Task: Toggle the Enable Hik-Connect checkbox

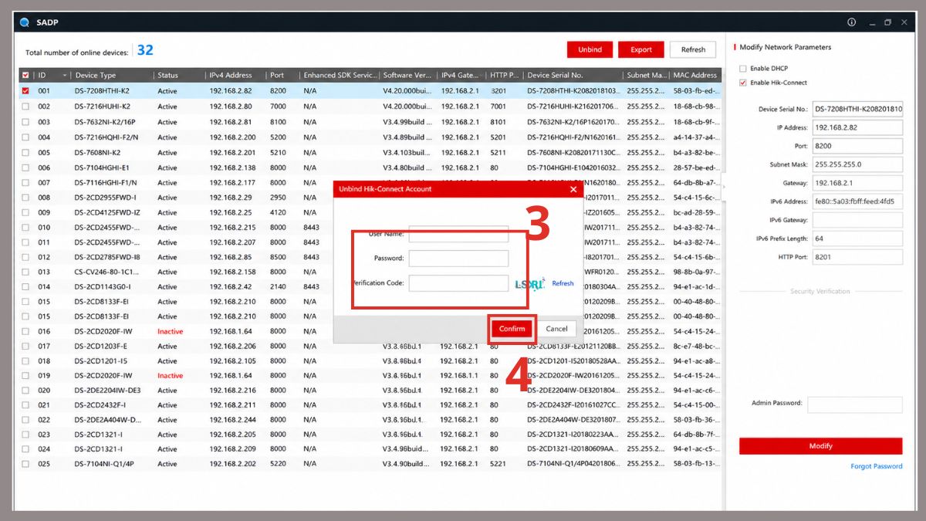Action: [743, 83]
